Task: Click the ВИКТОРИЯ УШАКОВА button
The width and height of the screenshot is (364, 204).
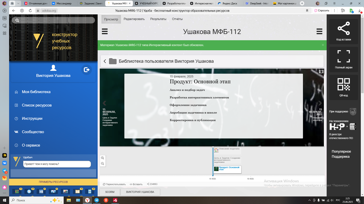Action: 140,192
